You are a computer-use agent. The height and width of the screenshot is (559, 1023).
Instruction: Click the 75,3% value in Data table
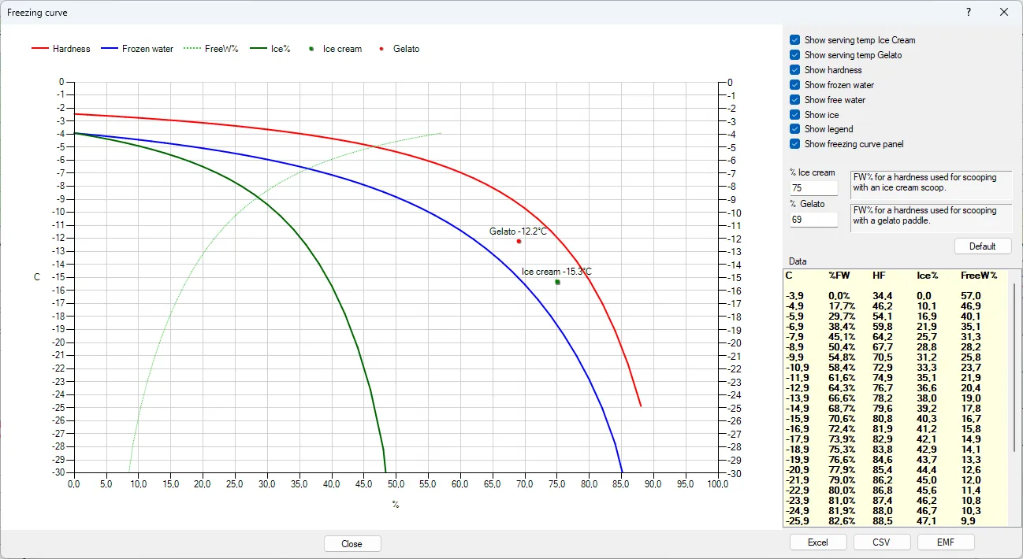click(842, 450)
